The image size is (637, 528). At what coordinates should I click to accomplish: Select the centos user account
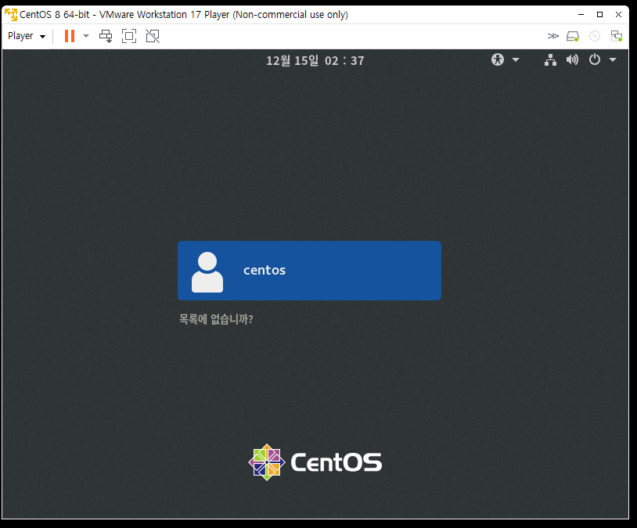(310, 271)
